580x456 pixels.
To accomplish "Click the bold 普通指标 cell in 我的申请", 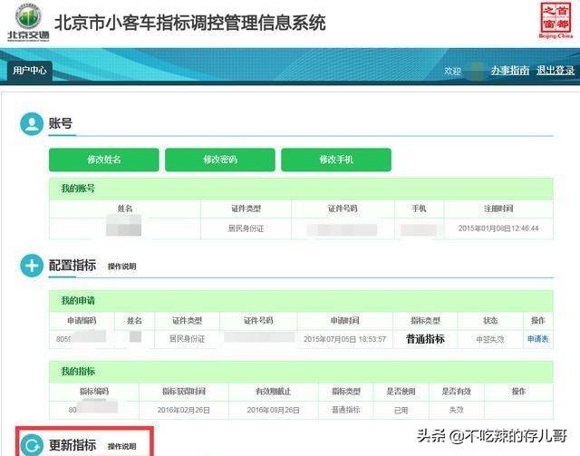I will [x=425, y=339].
